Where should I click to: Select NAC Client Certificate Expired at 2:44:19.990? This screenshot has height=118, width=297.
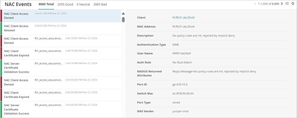click(60, 53)
